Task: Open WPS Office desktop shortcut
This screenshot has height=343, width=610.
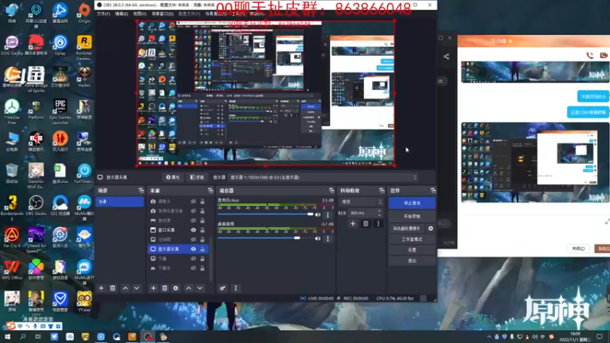Action: coord(12,270)
